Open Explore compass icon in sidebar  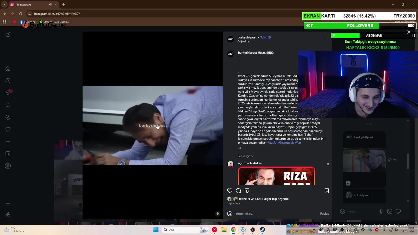pyautogui.click(x=8, y=117)
